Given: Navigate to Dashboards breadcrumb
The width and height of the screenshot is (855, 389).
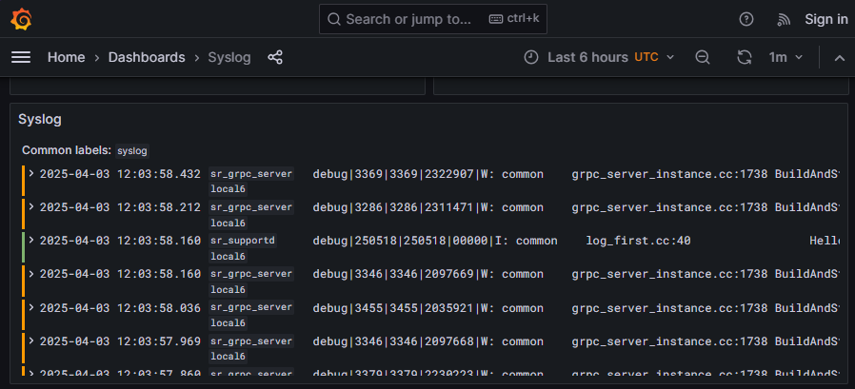Looking at the screenshot, I should (x=147, y=57).
